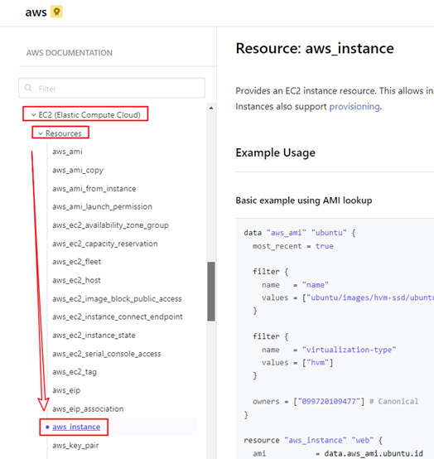Screen dimensions: 434x459
Task: Open aws_ec2_serial_console_access in sidebar
Action: point(107,354)
